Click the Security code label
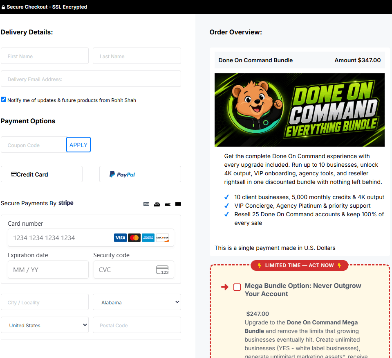The image size is (392, 358). tap(112, 255)
